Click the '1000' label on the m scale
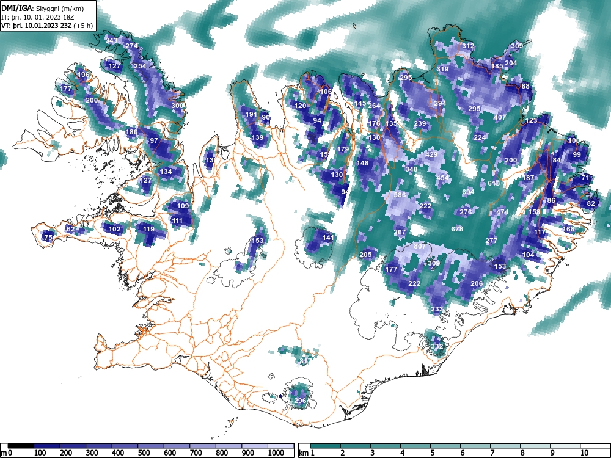611x458 pixels. (276, 453)
